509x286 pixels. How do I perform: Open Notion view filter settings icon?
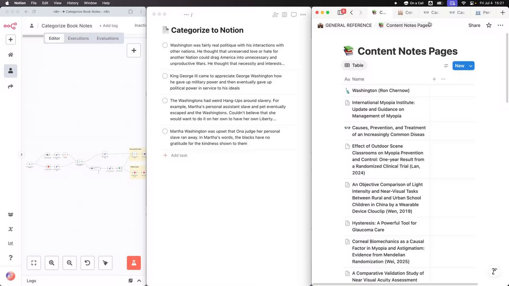pos(446,66)
